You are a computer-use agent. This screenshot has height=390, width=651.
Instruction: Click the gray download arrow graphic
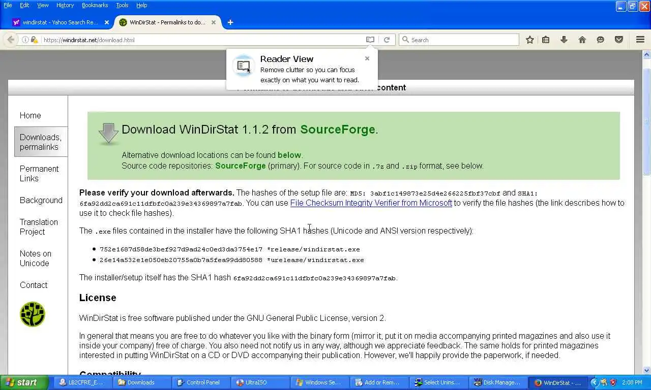[x=108, y=134]
